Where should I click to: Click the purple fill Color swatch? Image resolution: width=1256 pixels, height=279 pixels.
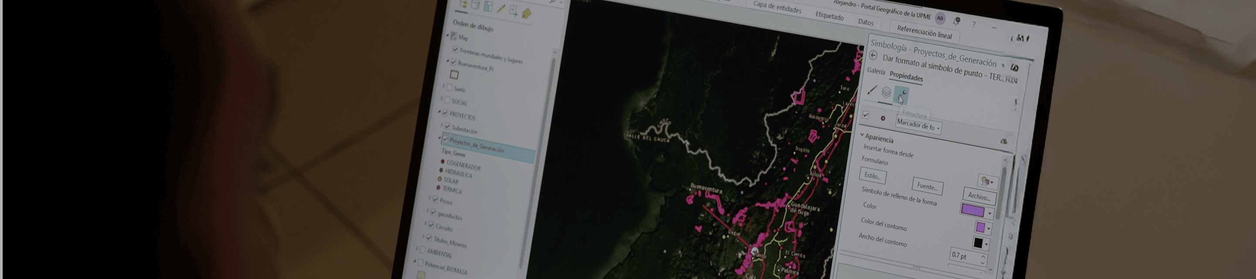[x=973, y=210]
